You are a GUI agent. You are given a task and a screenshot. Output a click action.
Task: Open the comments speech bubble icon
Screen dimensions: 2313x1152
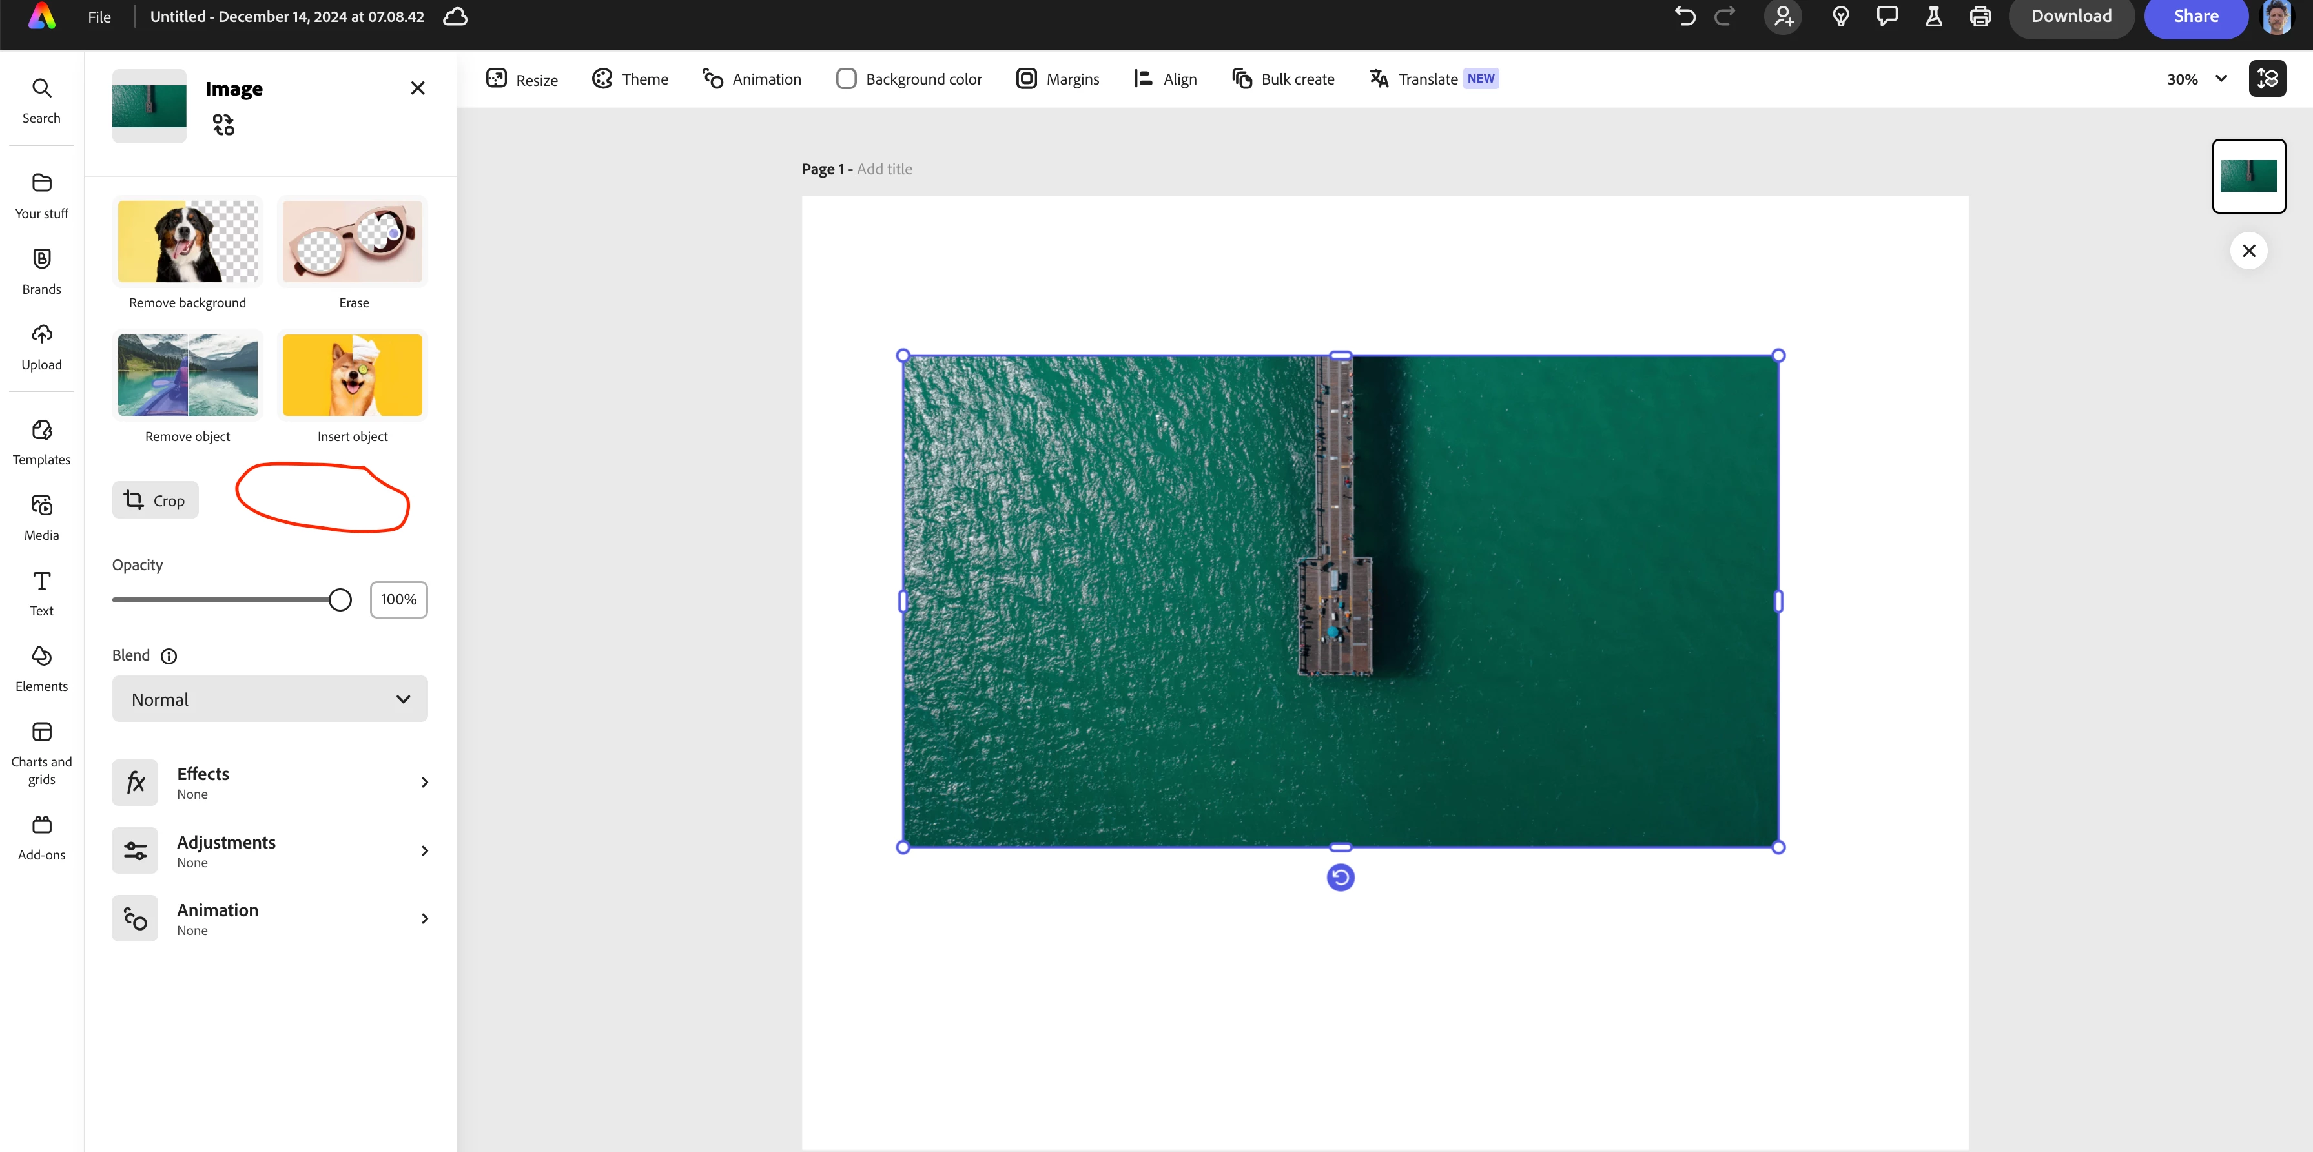[1886, 16]
